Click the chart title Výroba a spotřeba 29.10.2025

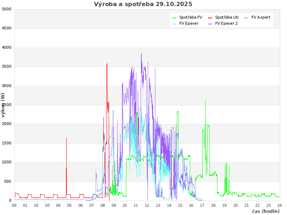point(143,4)
